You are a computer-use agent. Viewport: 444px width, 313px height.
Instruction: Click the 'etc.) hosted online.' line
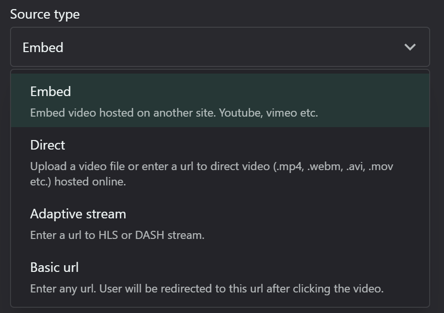coord(78,182)
